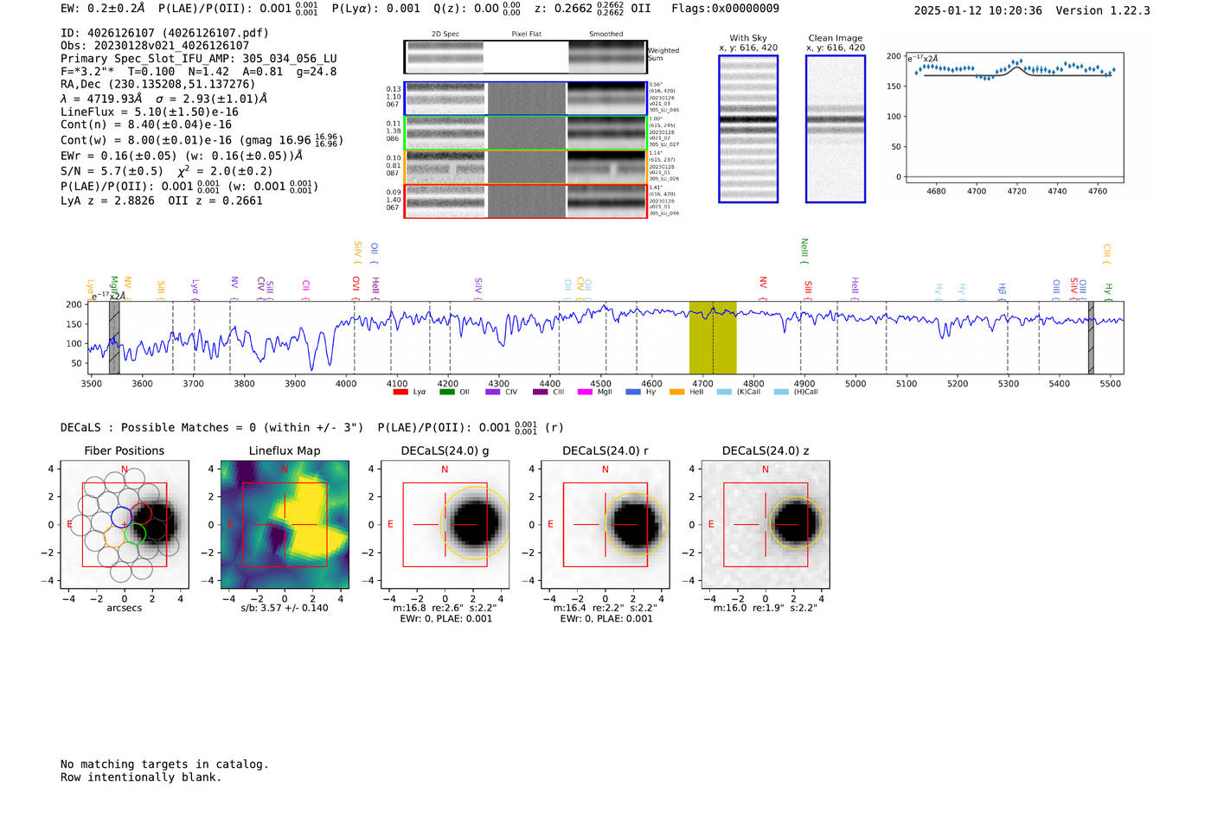Open the Fiber Positions image
This screenshot has height=824, width=1211.
[x=125, y=524]
